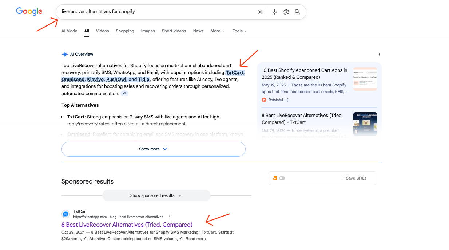Image resolution: width=449 pixels, height=250 pixels.
Task: Switch to the AI Mode tab
Action: [x=69, y=31]
